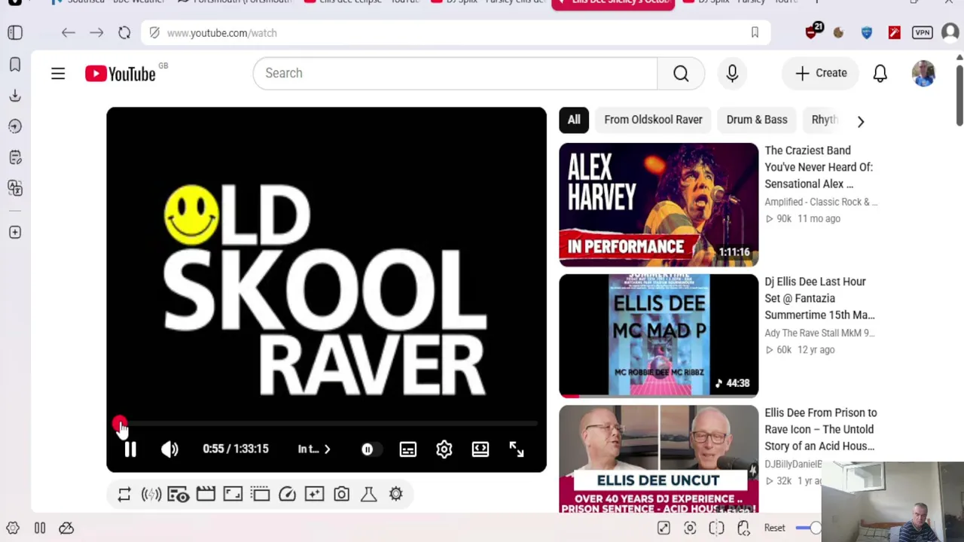Screen dimensions: 964x542
Task: Open downloads in the side panel
Action: pos(15,96)
